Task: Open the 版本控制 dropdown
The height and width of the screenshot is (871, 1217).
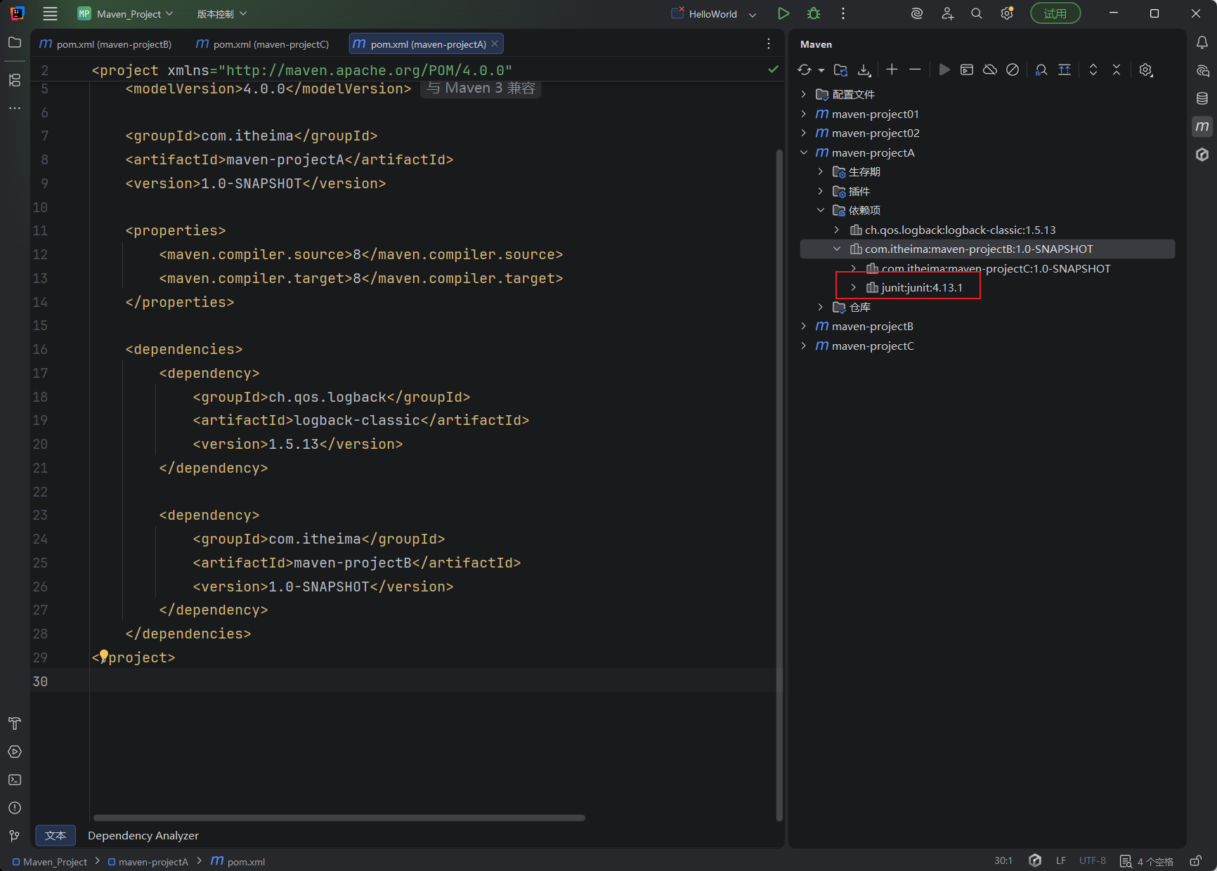Action: [221, 13]
